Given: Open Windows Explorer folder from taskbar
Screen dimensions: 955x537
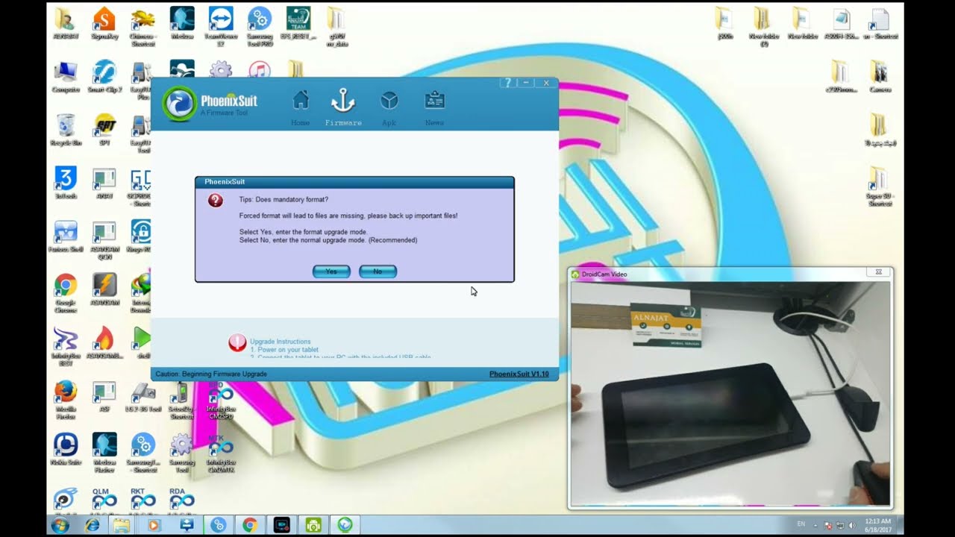Looking at the screenshot, I should (x=121, y=525).
